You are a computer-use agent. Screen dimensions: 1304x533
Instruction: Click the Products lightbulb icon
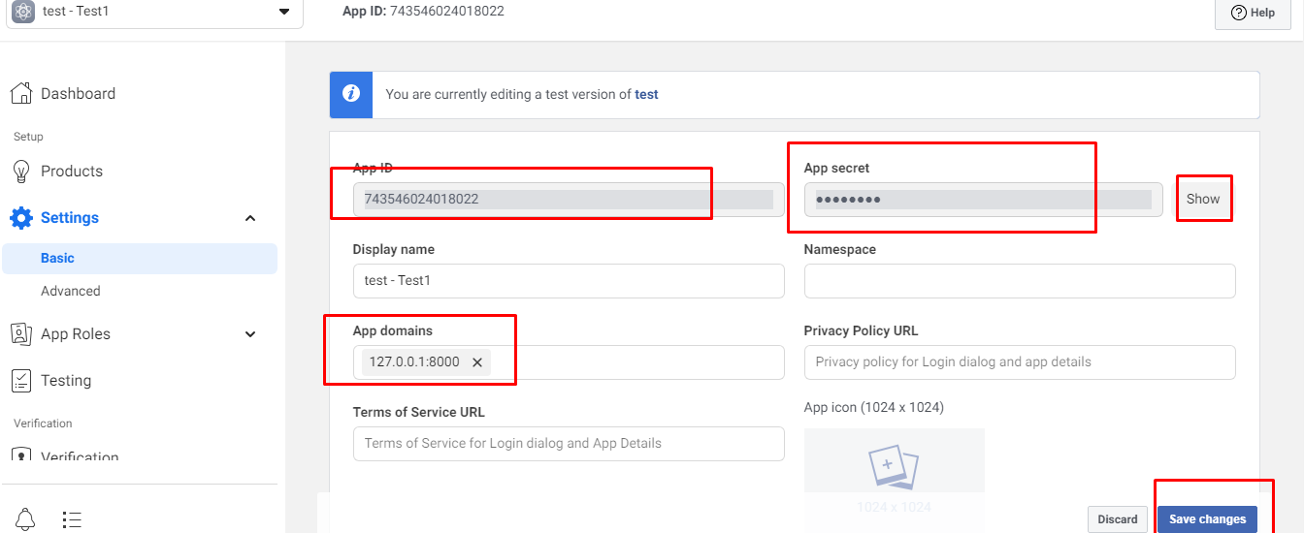point(21,172)
